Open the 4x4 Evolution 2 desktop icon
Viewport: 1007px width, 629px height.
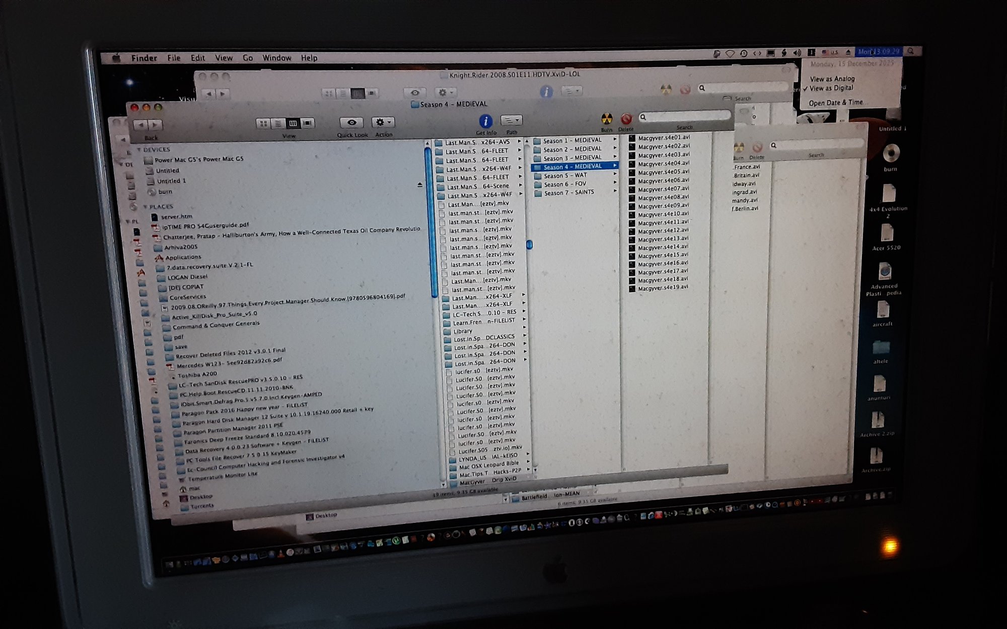(x=888, y=194)
